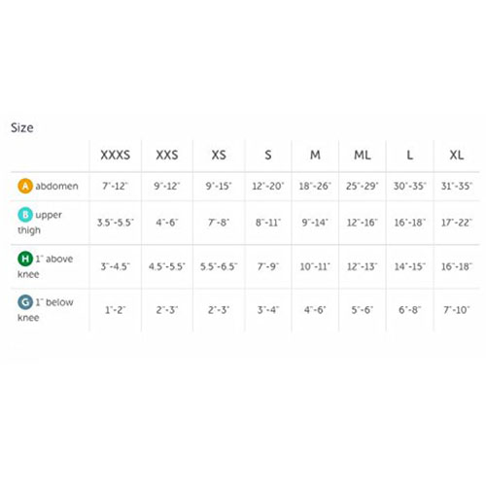Click the 12"-20" abdomen cell for S

(268, 186)
